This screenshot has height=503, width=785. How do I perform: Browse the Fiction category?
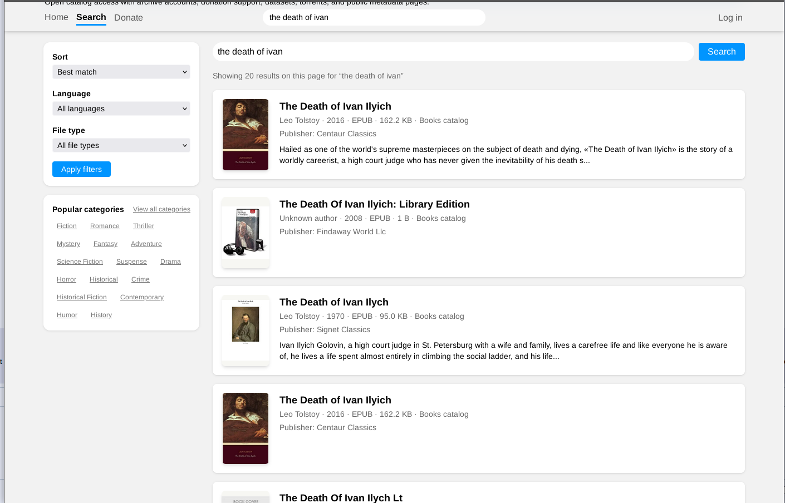[67, 226]
